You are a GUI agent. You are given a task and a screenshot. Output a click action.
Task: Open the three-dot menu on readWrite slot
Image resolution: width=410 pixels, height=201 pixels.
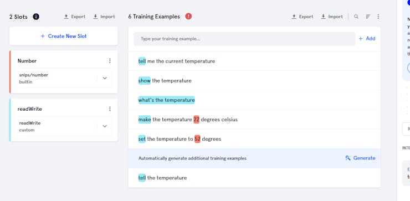click(110, 109)
